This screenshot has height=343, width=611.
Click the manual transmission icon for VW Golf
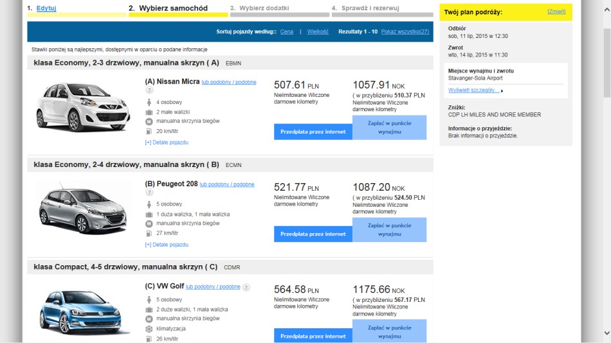pos(149,319)
